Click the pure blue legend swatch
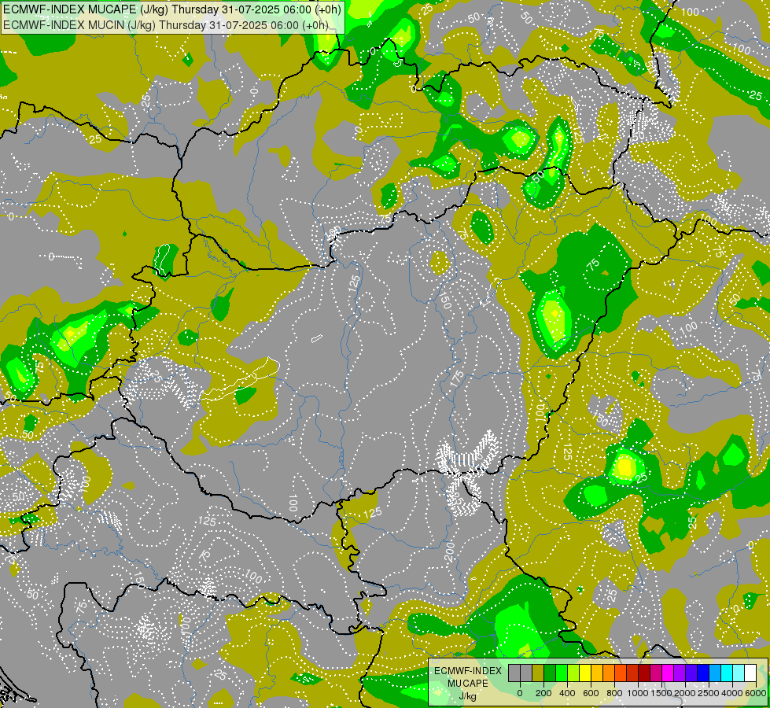This screenshot has width=770, height=708. point(703,673)
